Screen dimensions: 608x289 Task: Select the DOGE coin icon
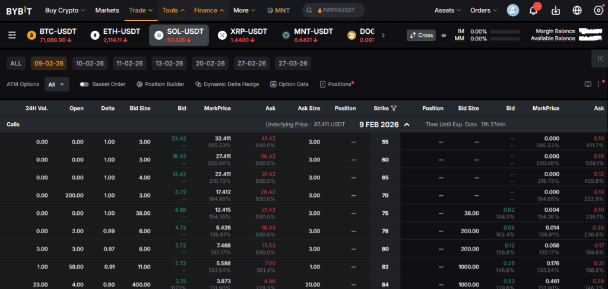pos(351,35)
